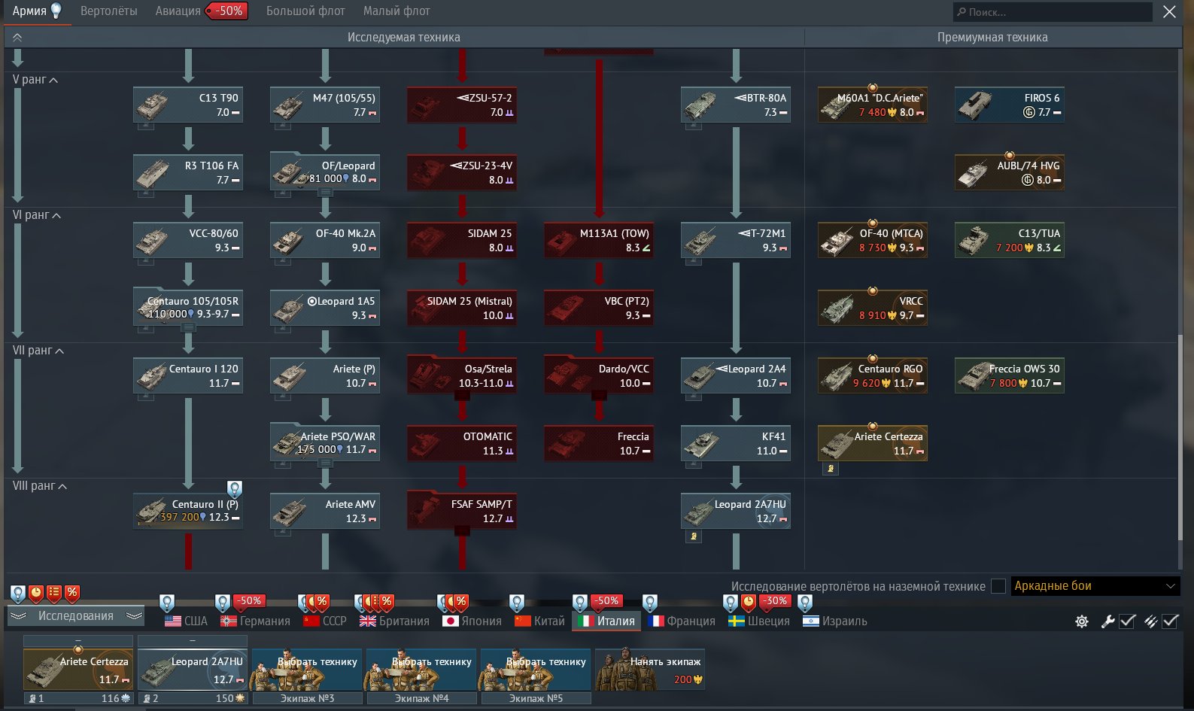Click the crew marker under tree Leopard 2A7HU
Image resolution: width=1194 pixels, height=711 pixels.
click(694, 536)
